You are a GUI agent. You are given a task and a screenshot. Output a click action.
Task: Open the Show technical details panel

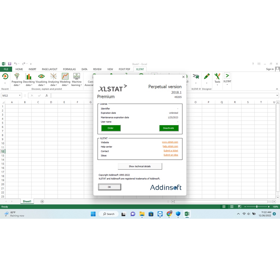pos(140,166)
